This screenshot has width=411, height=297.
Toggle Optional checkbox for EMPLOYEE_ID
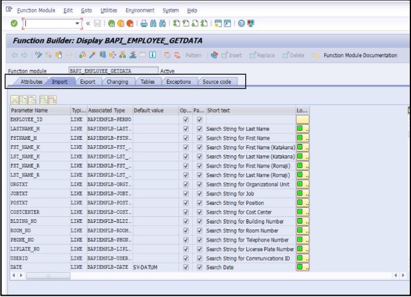[186, 120]
